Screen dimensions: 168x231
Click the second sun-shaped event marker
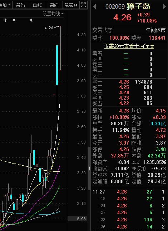pyautogui.click(x=31, y=20)
